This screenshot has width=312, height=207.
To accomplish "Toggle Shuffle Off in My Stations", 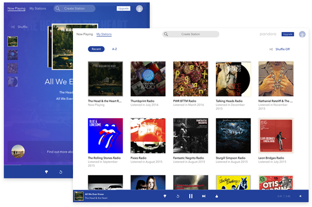I will click(280, 49).
